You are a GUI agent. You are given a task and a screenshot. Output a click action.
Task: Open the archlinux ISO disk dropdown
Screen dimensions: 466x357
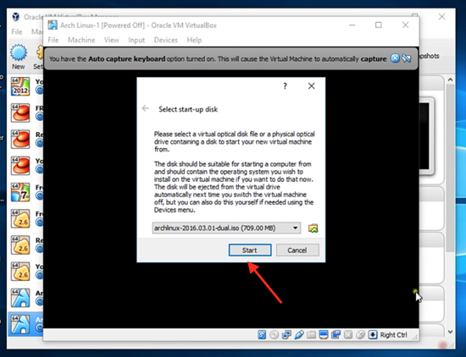(x=226, y=228)
